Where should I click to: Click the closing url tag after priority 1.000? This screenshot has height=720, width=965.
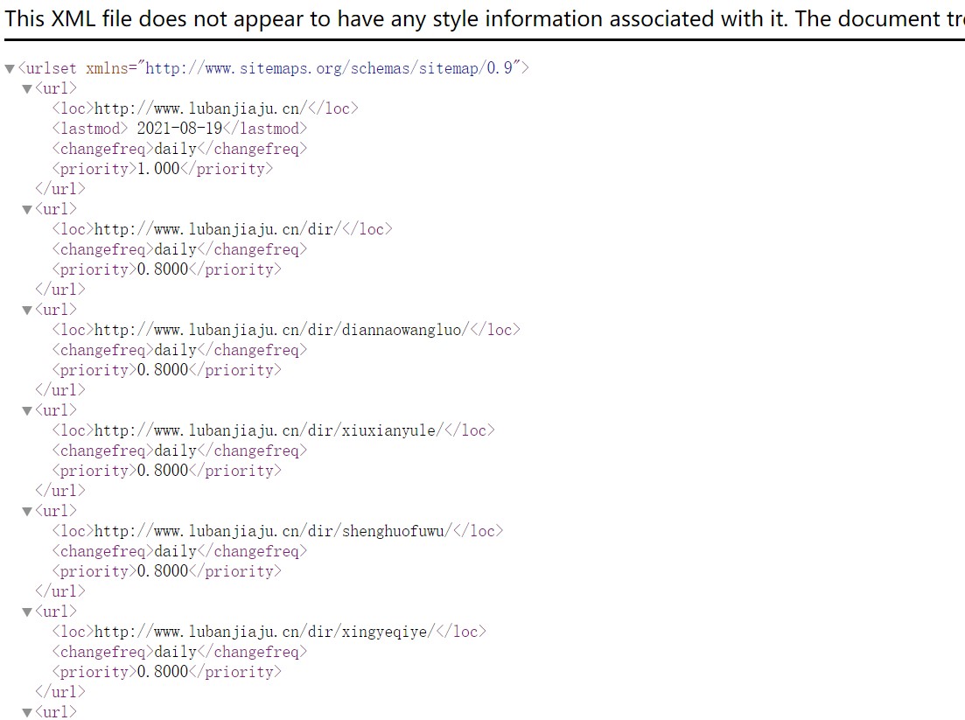click(x=60, y=189)
